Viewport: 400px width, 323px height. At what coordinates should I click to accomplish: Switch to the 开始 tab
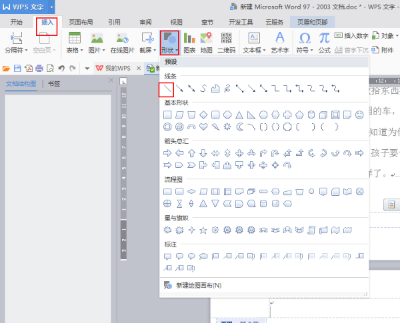coord(16,22)
